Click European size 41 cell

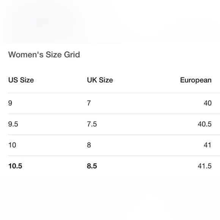(207, 145)
